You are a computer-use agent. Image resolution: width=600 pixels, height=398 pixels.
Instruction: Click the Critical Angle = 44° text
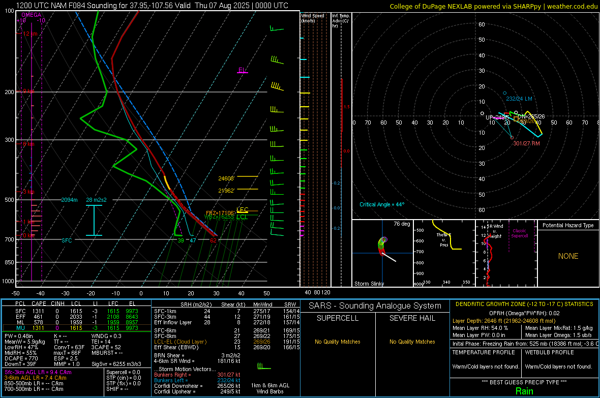(382, 204)
